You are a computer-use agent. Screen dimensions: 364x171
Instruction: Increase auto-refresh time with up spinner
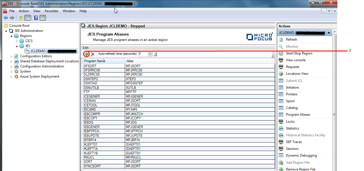click(150, 52)
